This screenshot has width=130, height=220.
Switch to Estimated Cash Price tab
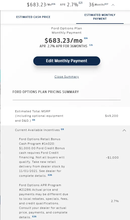pos(33,17)
